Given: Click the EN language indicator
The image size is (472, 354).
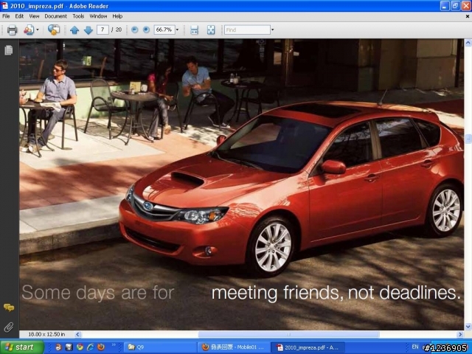Looking at the screenshot, I should [415, 347].
